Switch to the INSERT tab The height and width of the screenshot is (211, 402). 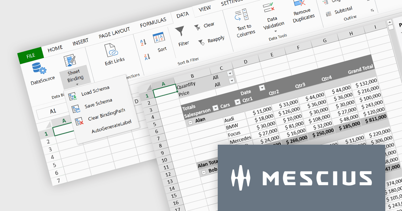[80, 42]
